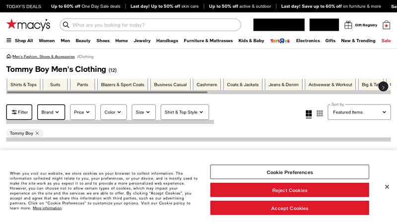The image size is (397, 223).
Task: Open Men's Fashion, Shoes & Accessories breadcrumb
Action: coord(44,56)
